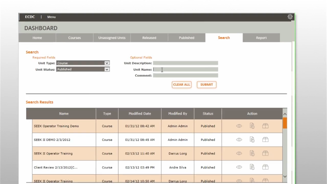The image size is (327, 184).
Task: Open the Menu in the top bar
Action: tap(51, 17)
